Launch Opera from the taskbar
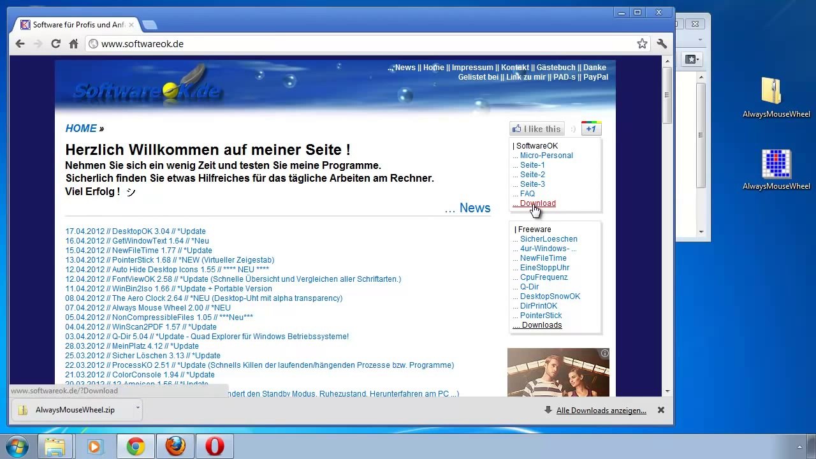This screenshot has height=459, width=816. [x=215, y=446]
